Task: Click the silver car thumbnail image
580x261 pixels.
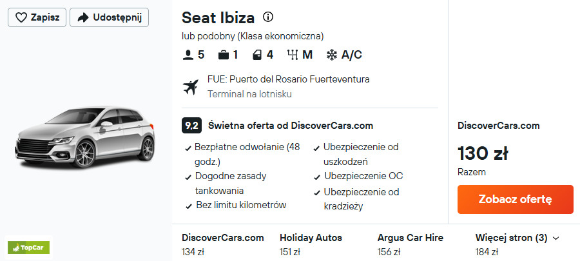Action: click(x=86, y=139)
